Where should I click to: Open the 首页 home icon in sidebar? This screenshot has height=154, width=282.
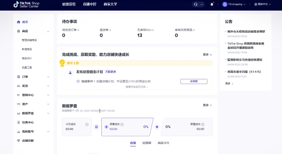click(18, 22)
